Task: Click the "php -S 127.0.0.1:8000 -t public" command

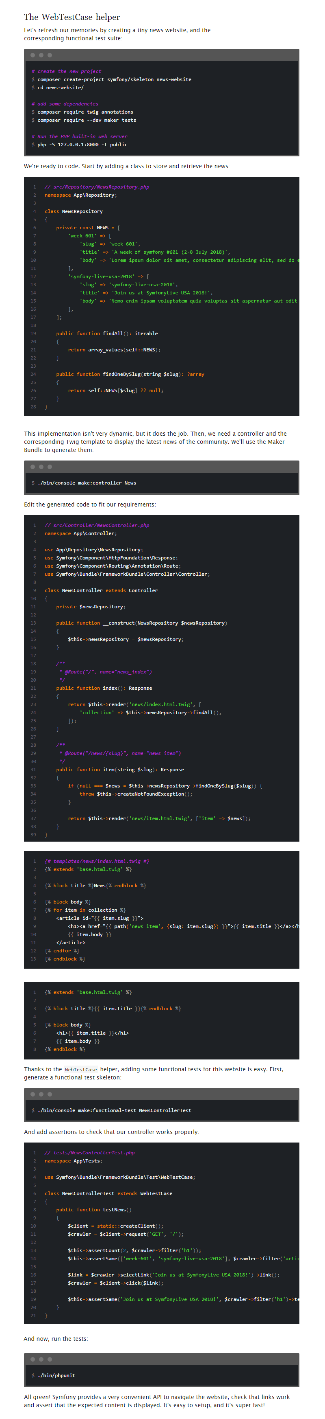Action: pos(82,144)
